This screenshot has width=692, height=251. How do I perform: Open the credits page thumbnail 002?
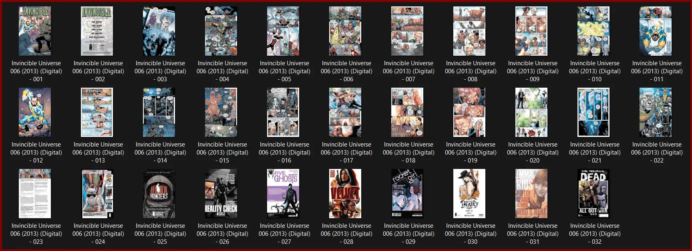(x=97, y=31)
